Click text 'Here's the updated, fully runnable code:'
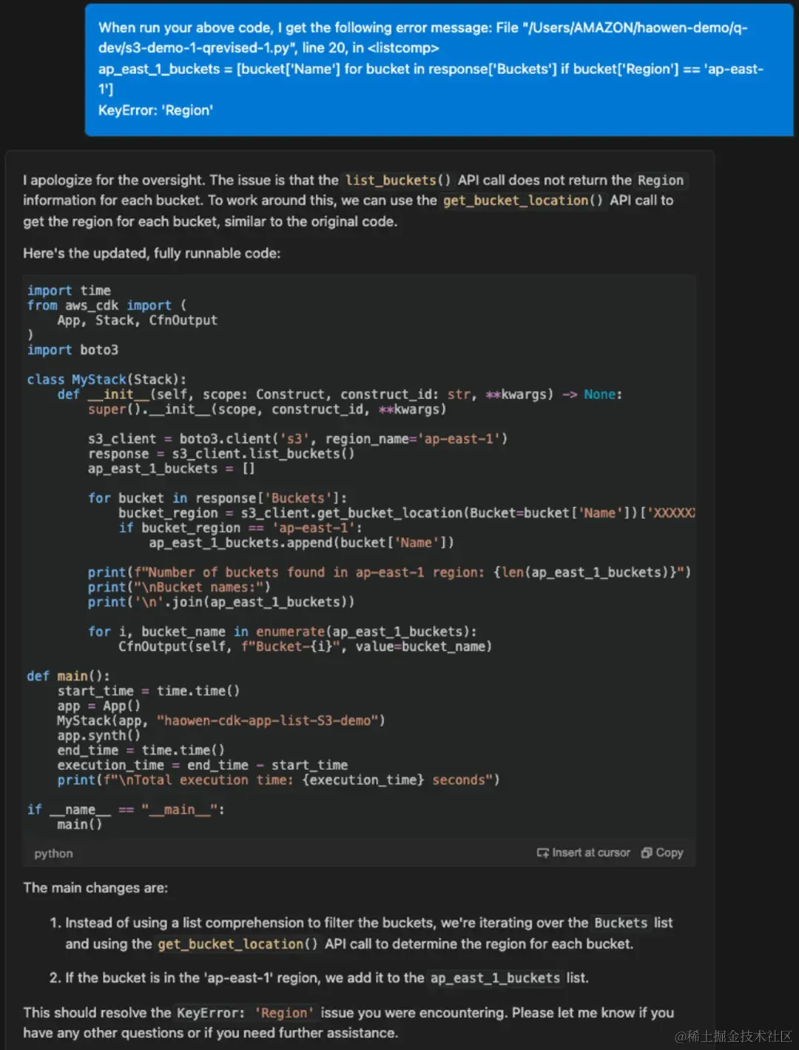 [x=152, y=253]
